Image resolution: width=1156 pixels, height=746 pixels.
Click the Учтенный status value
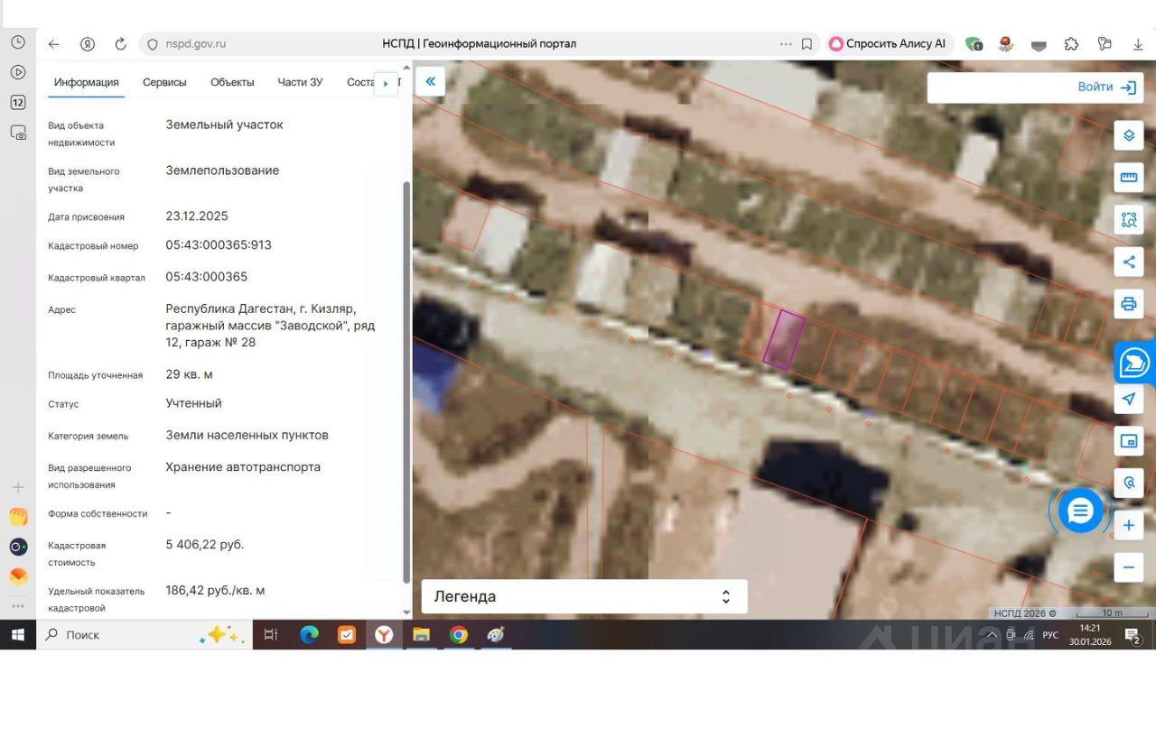pyautogui.click(x=193, y=403)
